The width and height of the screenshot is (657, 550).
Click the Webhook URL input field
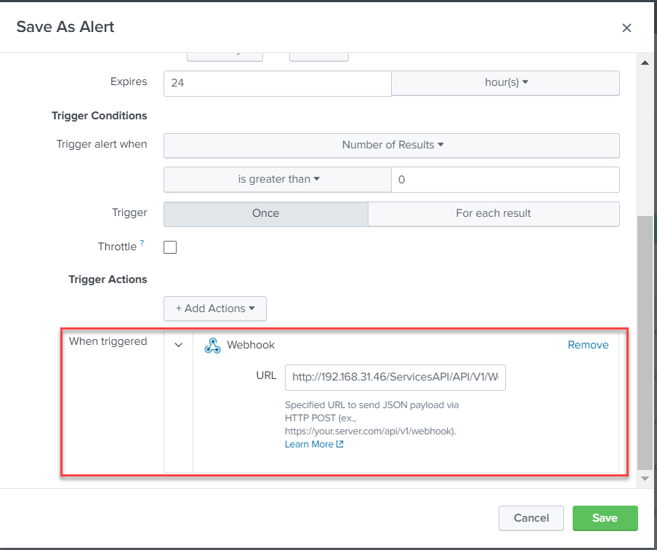pyautogui.click(x=395, y=378)
